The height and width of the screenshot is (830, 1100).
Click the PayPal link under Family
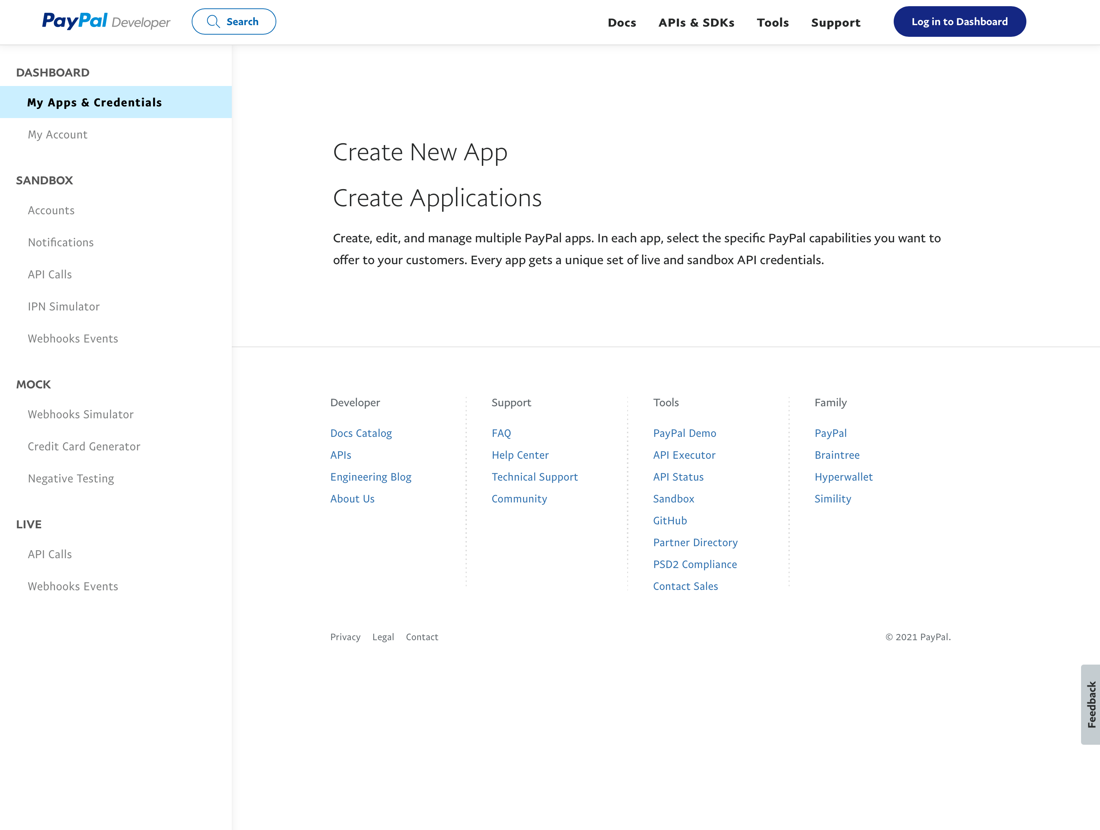(831, 433)
